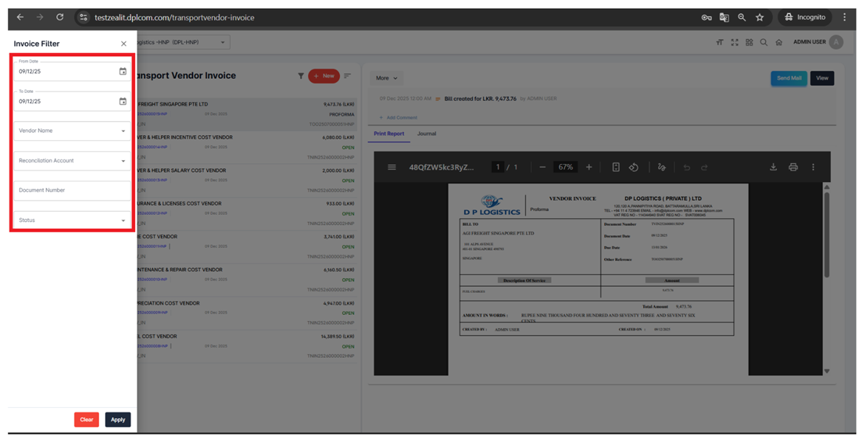Viewport: 862px width, 436px height.
Task: Download the PDF invoice
Action: 773,167
